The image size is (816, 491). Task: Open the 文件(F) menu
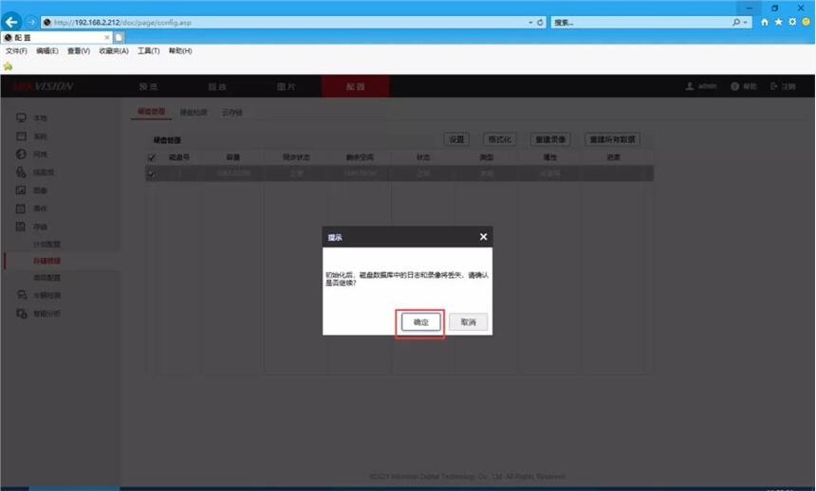pos(16,51)
